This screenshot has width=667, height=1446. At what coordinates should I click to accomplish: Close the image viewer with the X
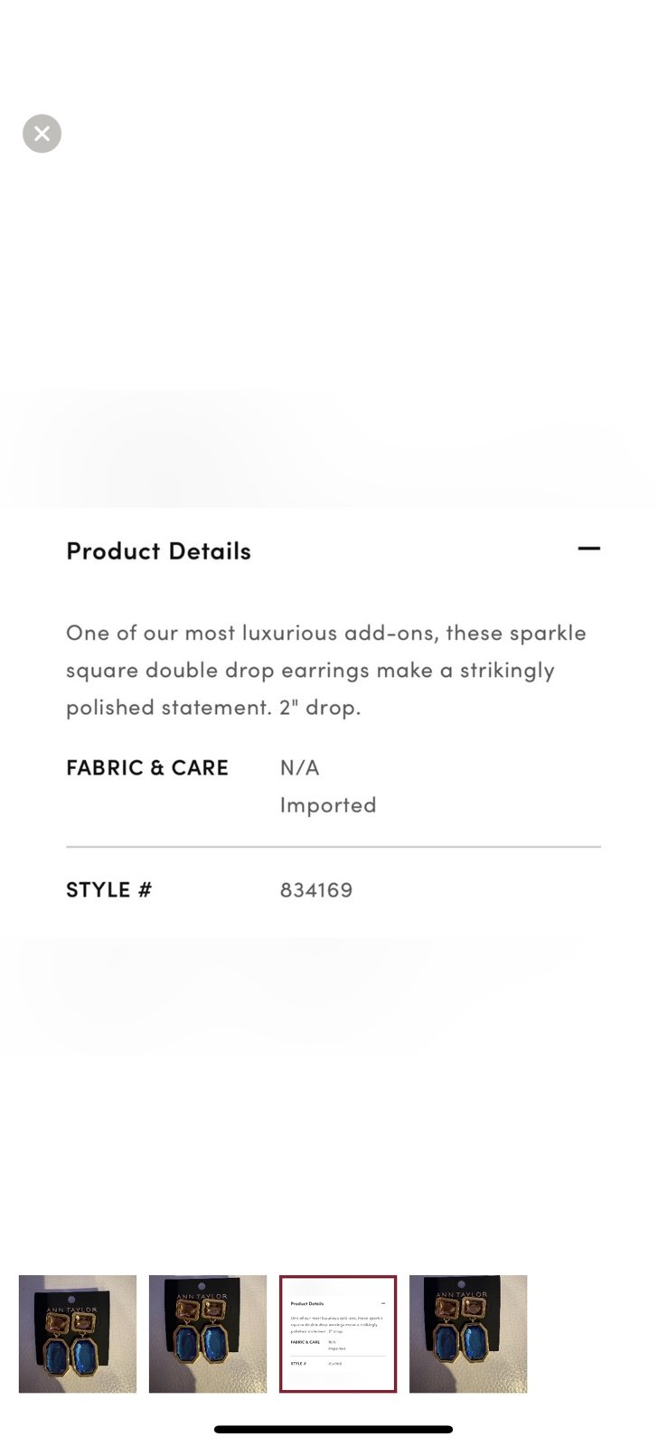point(42,134)
